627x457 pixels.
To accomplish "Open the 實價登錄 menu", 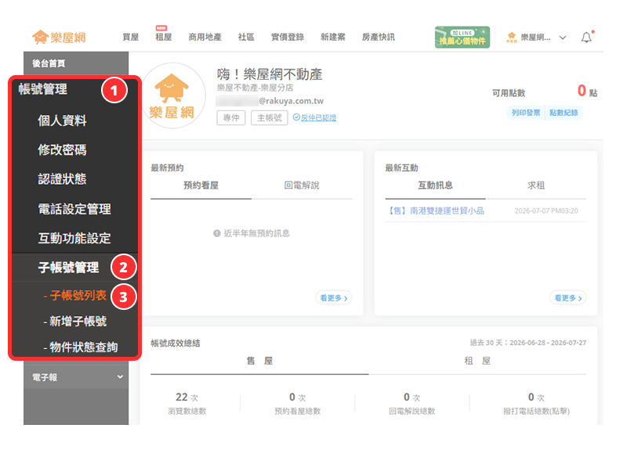I will 288,37.
